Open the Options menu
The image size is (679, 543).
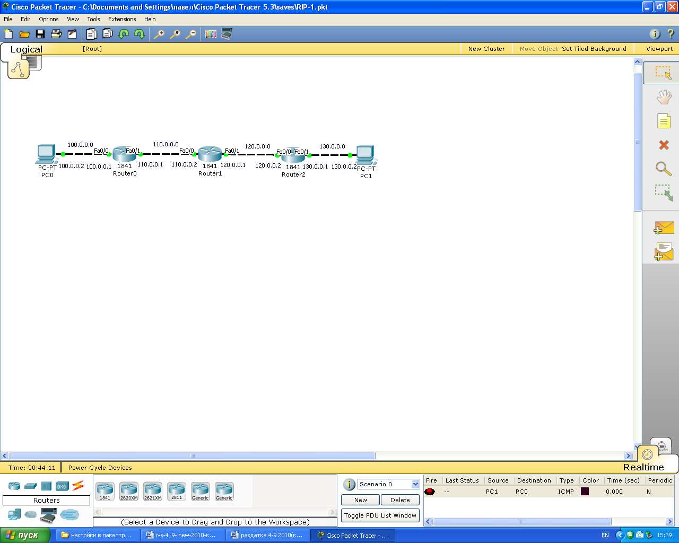tap(49, 19)
